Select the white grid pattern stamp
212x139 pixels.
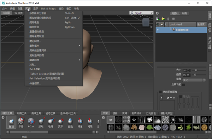tap(126, 120)
